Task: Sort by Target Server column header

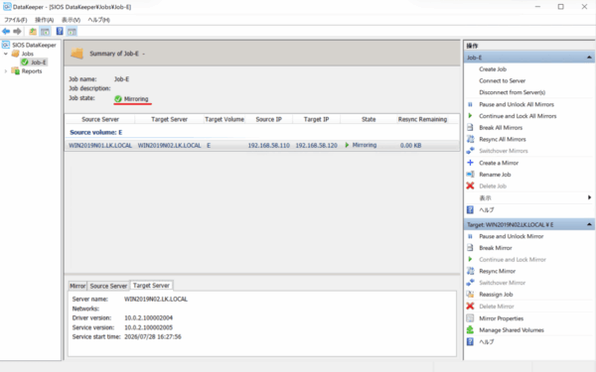Action: (169, 119)
